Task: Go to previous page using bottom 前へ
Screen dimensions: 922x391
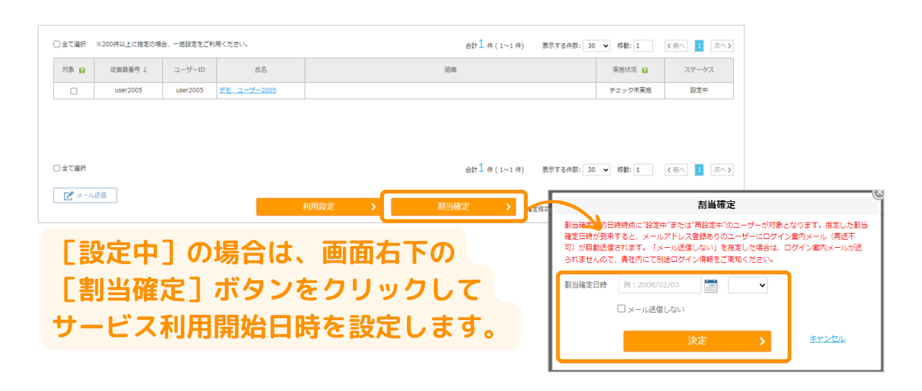Action: (x=676, y=170)
